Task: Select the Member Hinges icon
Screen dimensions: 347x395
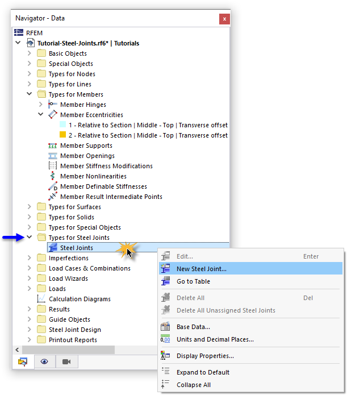Action: [x=53, y=105]
